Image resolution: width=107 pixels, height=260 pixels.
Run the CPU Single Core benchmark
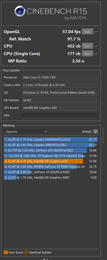coord(88,53)
